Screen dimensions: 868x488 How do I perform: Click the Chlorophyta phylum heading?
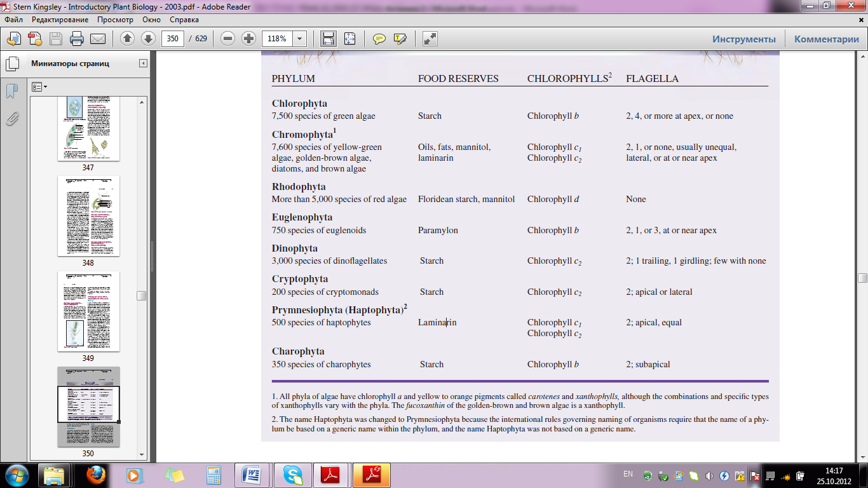[x=299, y=104]
